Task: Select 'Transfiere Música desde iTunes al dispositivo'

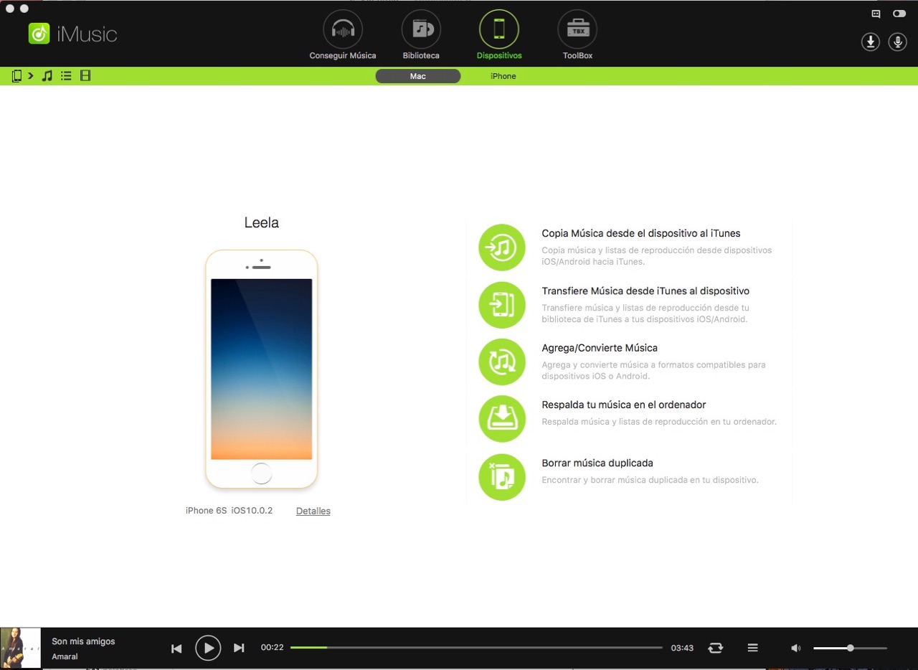Action: pos(645,291)
